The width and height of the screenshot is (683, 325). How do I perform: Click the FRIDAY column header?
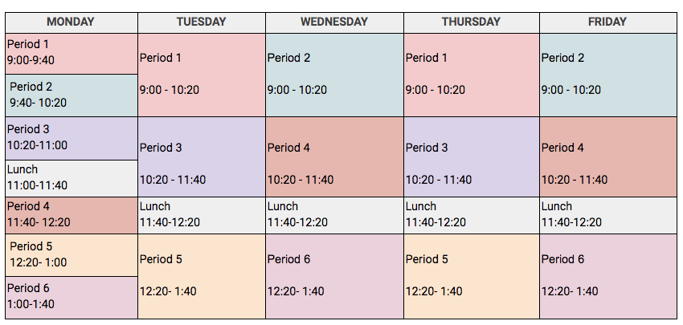point(607,22)
